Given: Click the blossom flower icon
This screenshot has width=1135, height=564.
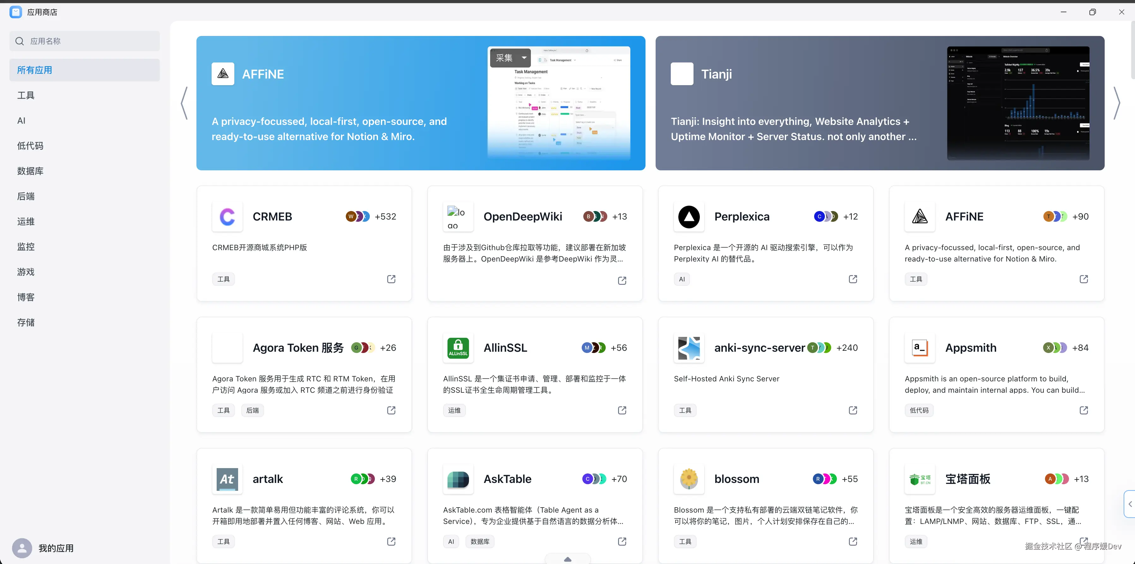Looking at the screenshot, I should click(689, 479).
